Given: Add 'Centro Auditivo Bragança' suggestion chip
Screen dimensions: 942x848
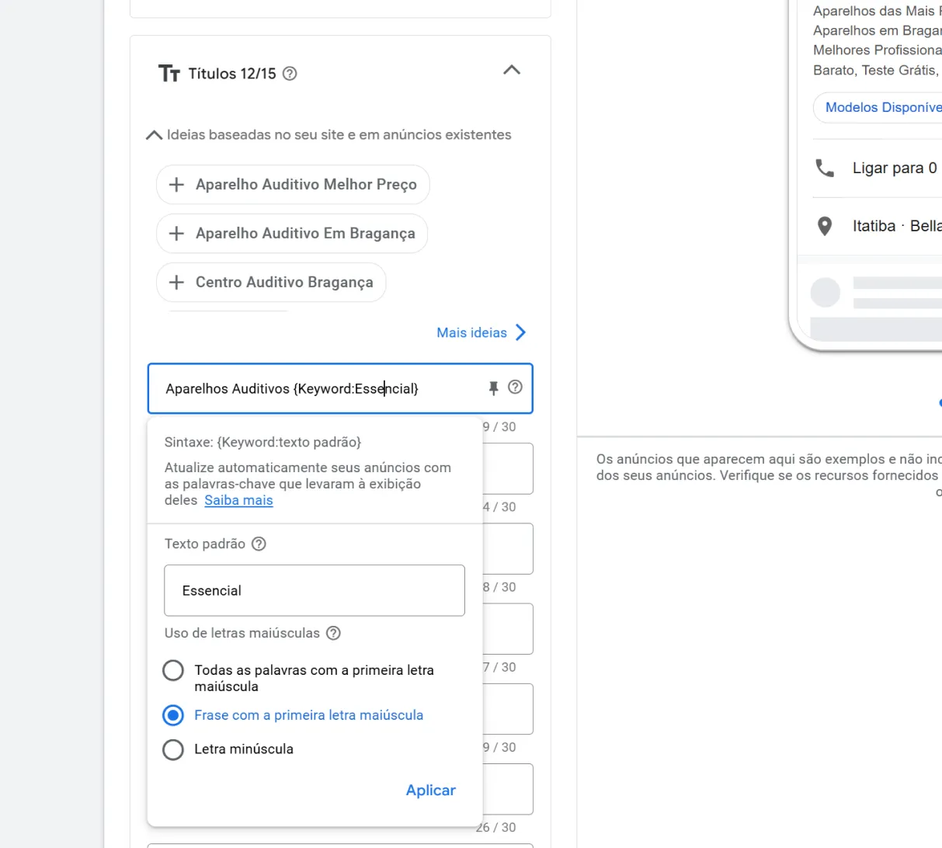Looking at the screenshot, I should [x=271, y=283].
